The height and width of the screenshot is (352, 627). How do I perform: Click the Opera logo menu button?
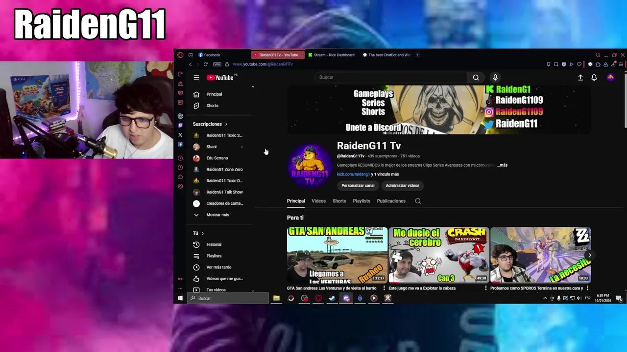[180, 55]
